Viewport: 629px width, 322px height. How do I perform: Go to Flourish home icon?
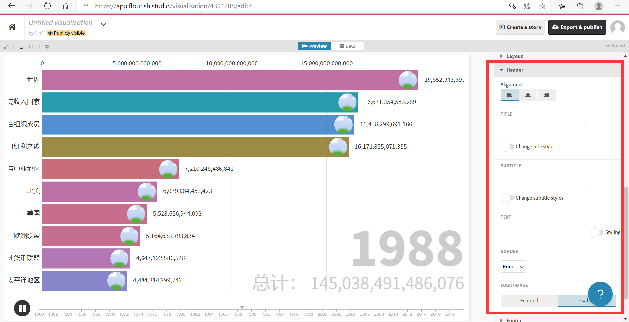click(x=12, y=27)
